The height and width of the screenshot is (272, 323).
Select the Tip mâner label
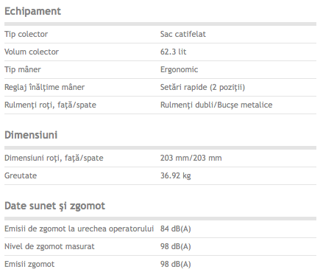click(23, 69)
